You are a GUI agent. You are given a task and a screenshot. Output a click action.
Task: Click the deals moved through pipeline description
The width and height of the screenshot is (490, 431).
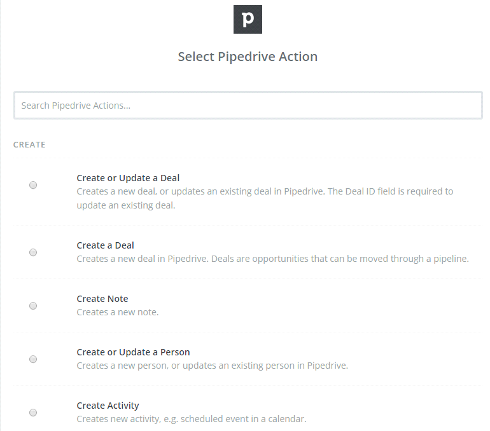tap(272, 259)
